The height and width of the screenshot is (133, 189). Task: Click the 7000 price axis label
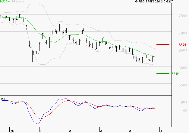pos(183,33)
